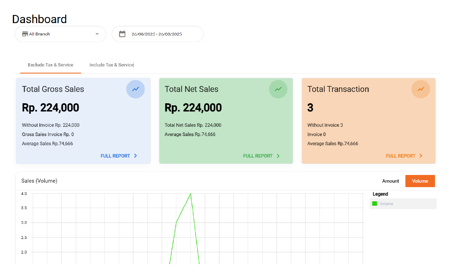Switch to the Include Tax & Service tab
450x275 pixels.
[111, 65]
